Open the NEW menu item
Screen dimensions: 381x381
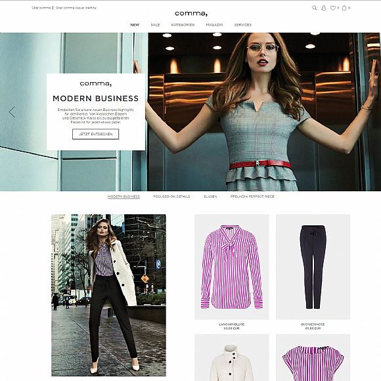coord(135,25)
